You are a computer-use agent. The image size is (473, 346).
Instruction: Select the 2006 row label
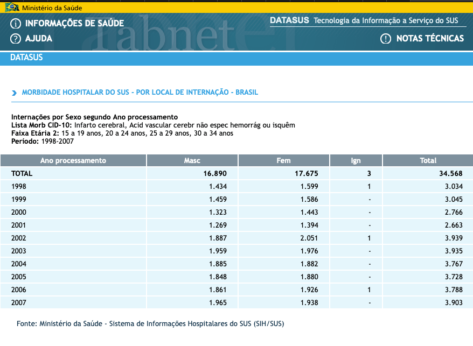coord(19,290)
